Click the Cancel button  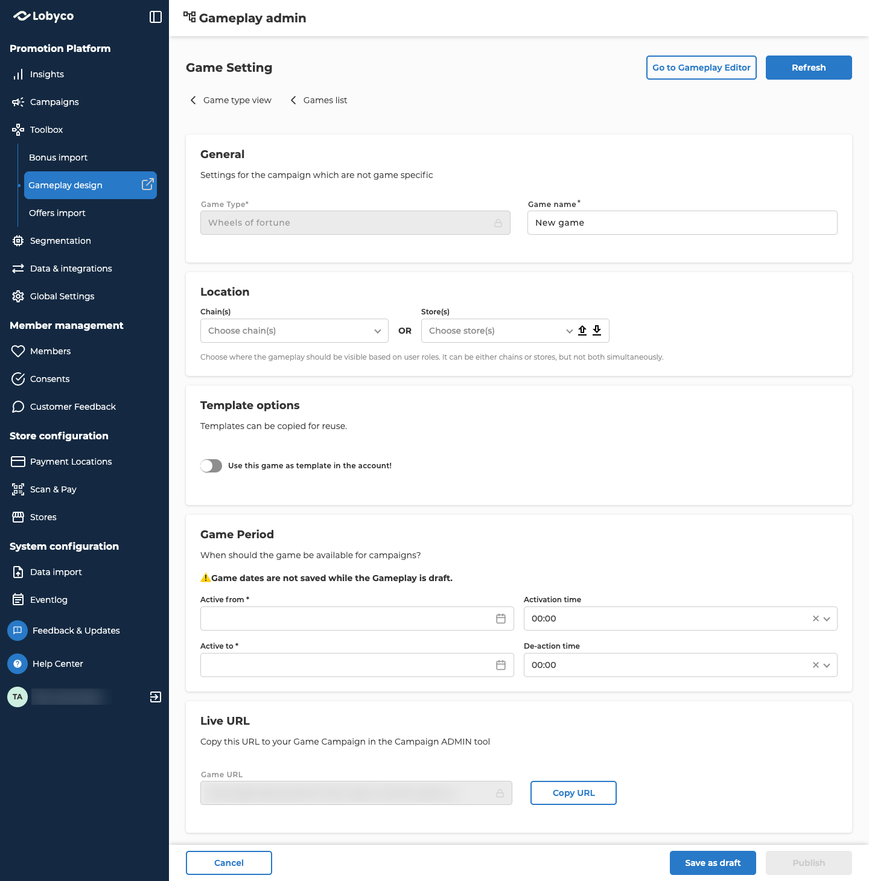[x=229, y=863]
